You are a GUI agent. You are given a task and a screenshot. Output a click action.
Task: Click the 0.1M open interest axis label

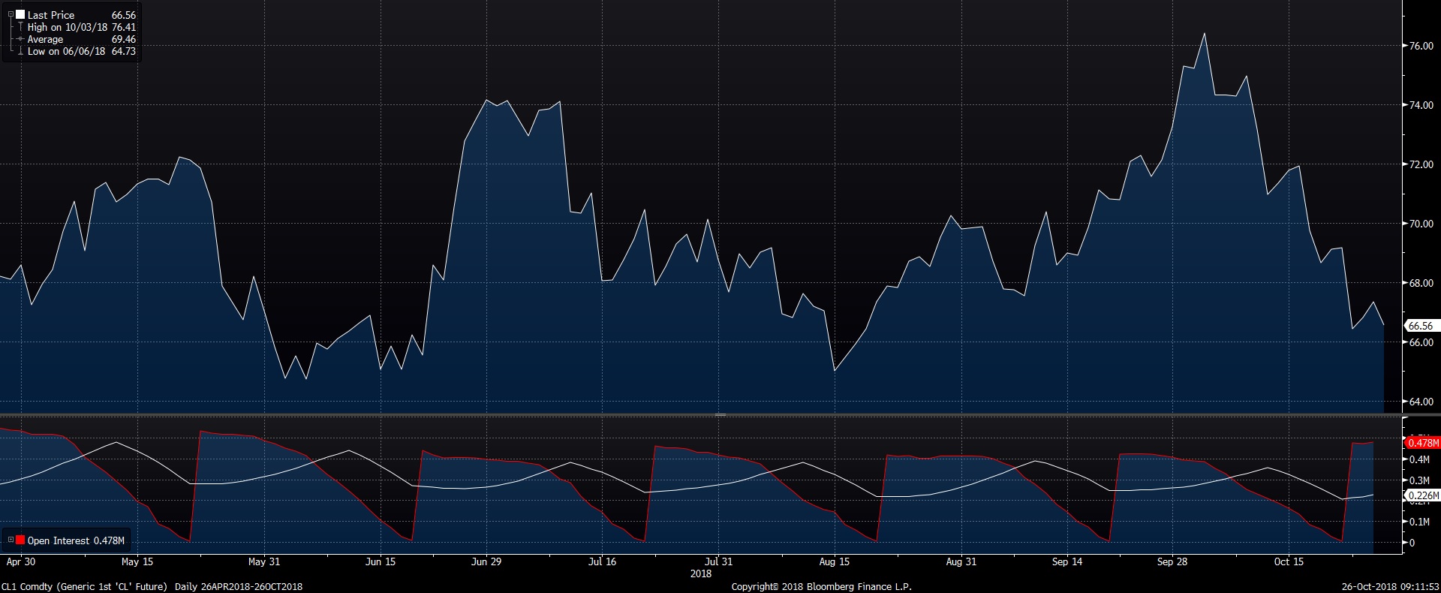(1419, 522)
